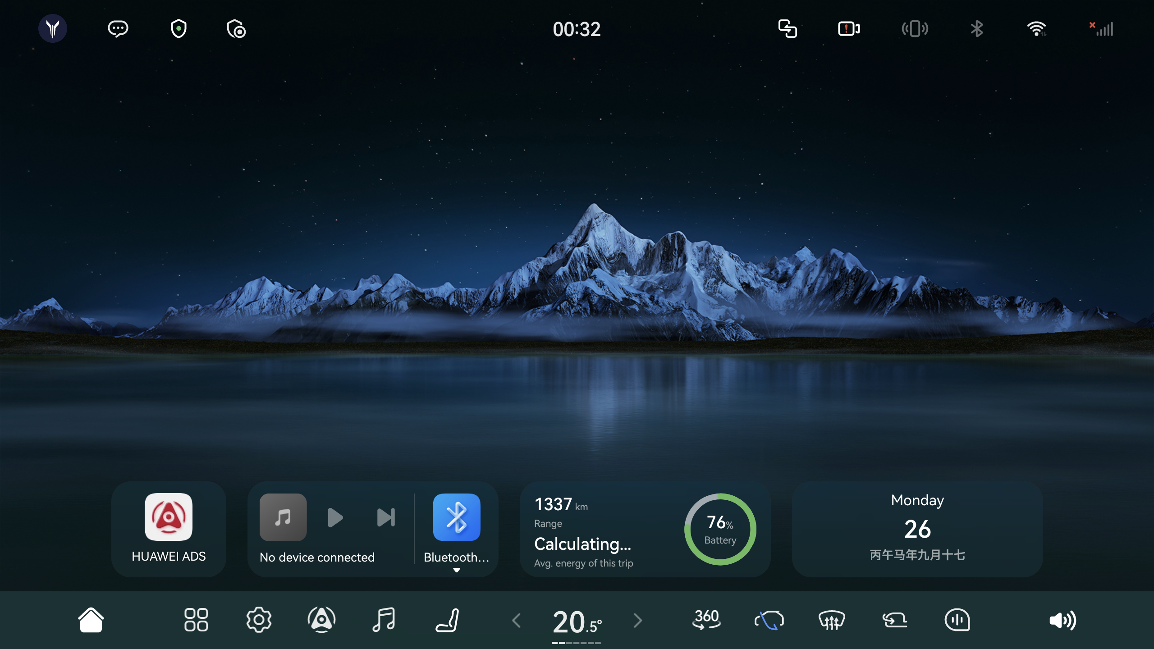
Task: Open driving assist in the dock
Action: click(x=321, y=620)
